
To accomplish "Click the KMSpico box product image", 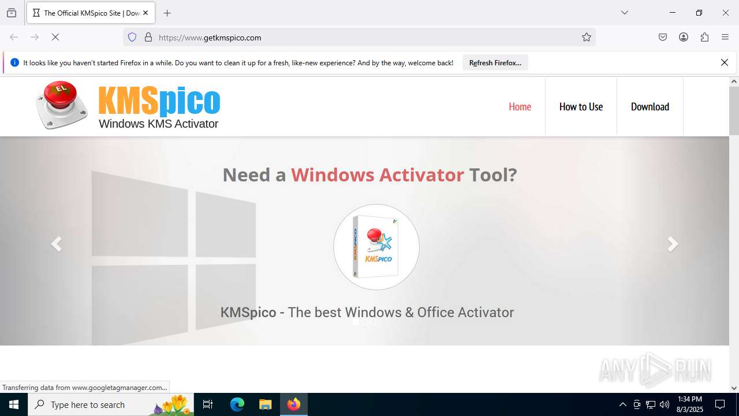I will coord(376,247).
